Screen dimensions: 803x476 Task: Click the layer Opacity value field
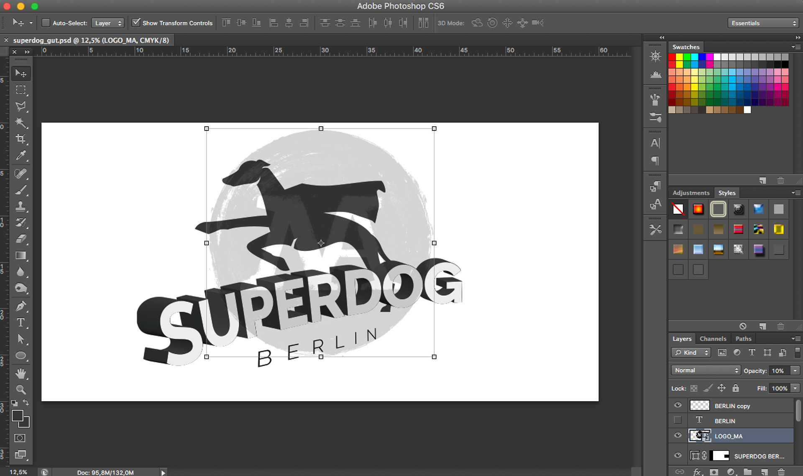pyautogui.click(x=778, y=371)
